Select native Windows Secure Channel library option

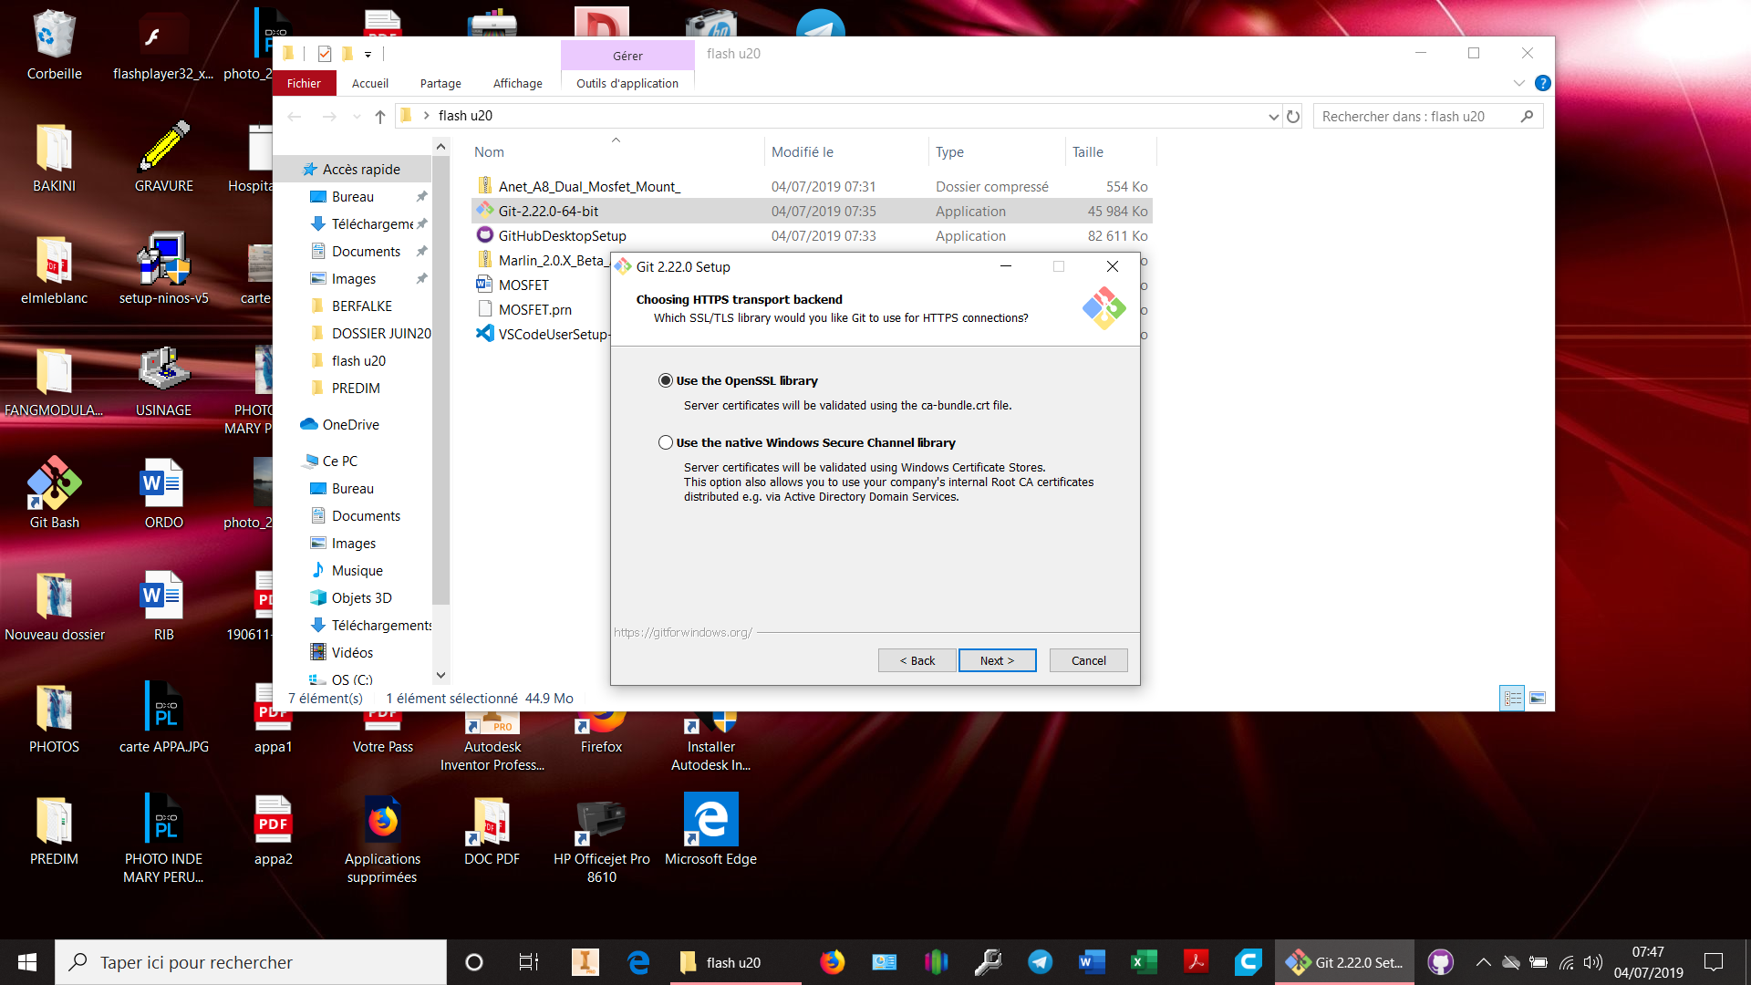pyautogui.click(x=666, y=442)
